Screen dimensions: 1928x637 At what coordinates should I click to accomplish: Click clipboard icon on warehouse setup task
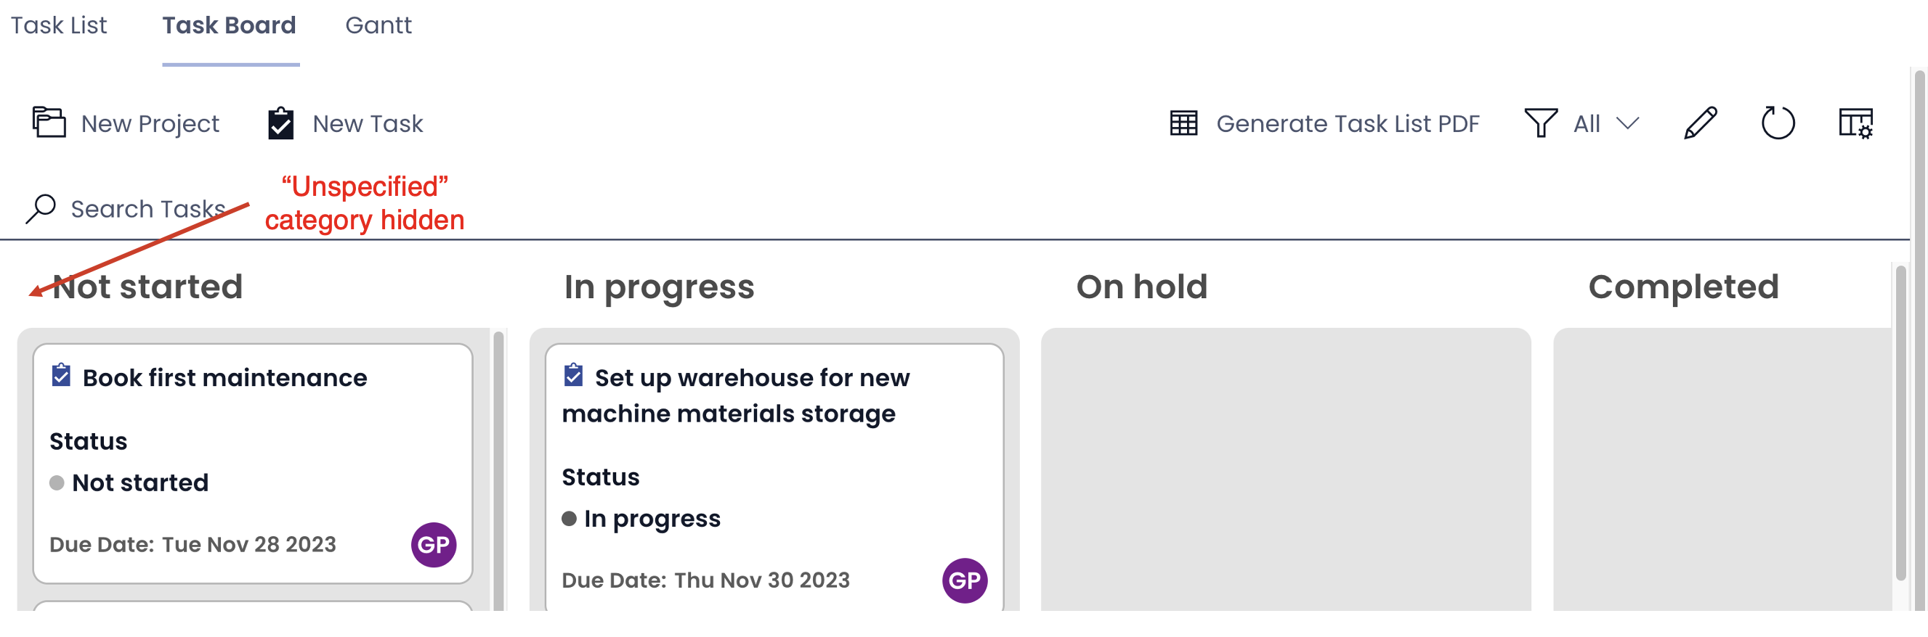(572, 375)
